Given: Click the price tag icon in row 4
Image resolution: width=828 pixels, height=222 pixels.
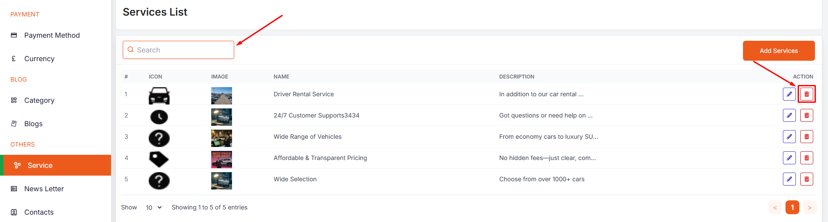Looking at the screenshot, I should tap(159, 159).
